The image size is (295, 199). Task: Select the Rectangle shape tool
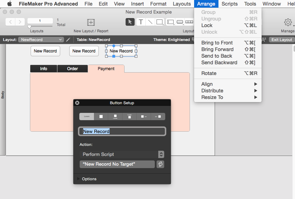(160, 22)
